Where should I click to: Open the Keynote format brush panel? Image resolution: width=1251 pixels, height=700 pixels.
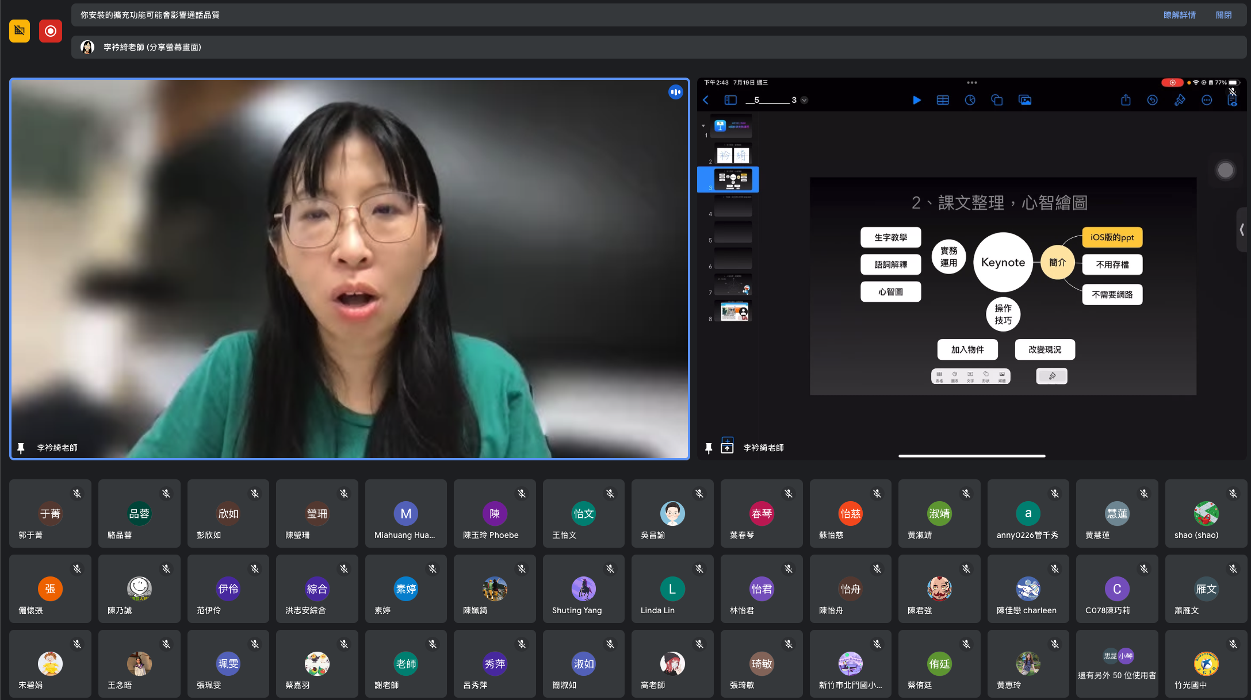1180,100
